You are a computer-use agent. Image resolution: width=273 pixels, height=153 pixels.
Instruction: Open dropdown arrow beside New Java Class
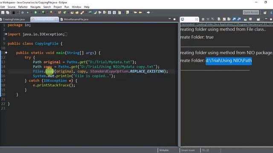coord(68,12)
